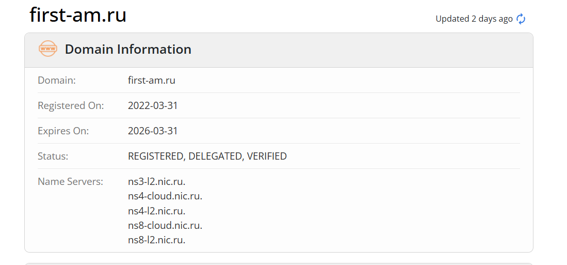
Task: Click the Domain Information heading
Action: point(128,50)
